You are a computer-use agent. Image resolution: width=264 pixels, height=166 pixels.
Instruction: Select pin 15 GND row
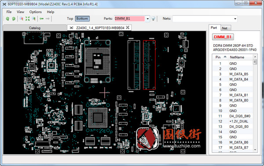click(x=232, y=137)
